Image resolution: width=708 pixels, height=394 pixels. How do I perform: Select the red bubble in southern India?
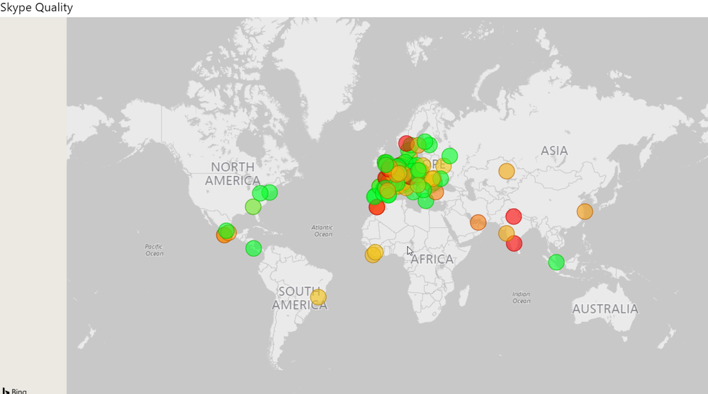point(515,243)
